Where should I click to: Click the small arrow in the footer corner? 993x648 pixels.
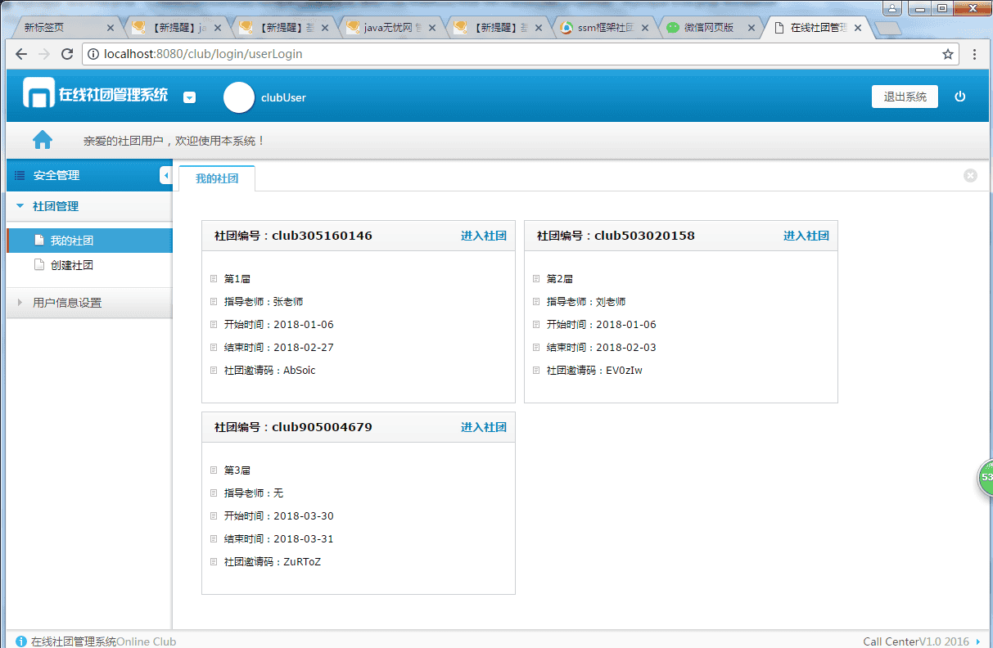tap(979, 641)
